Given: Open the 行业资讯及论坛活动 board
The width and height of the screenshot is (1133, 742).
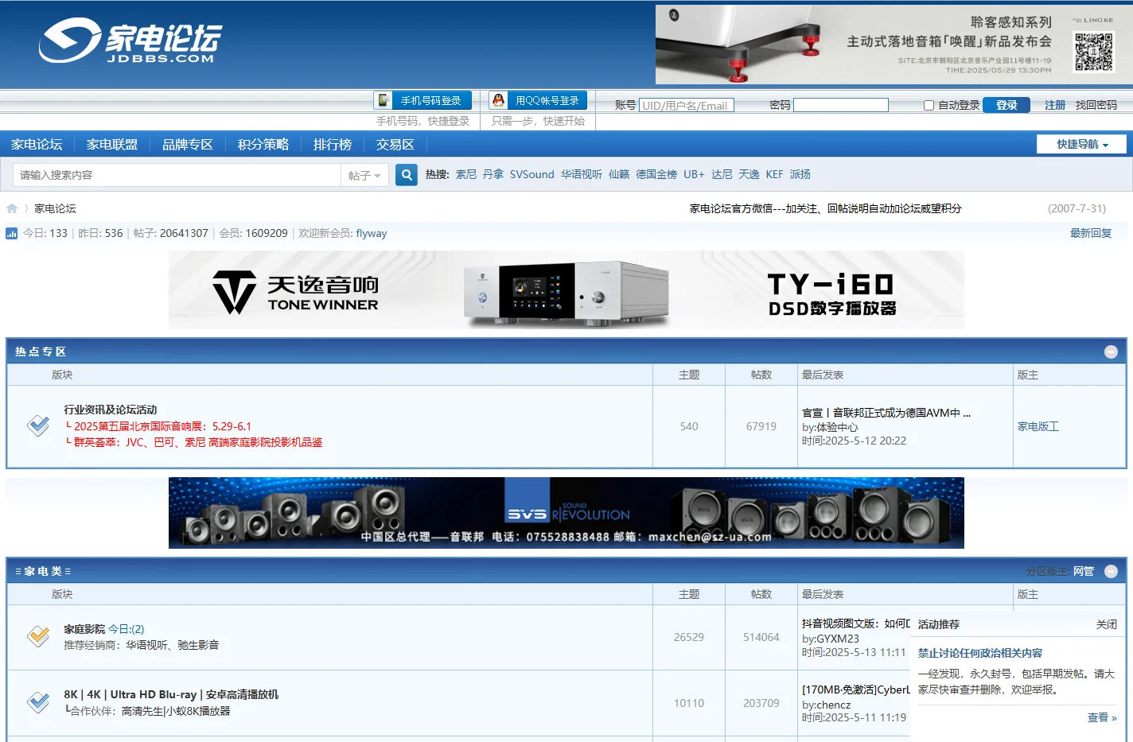Looking at the screenshot, I should (111, 410).
